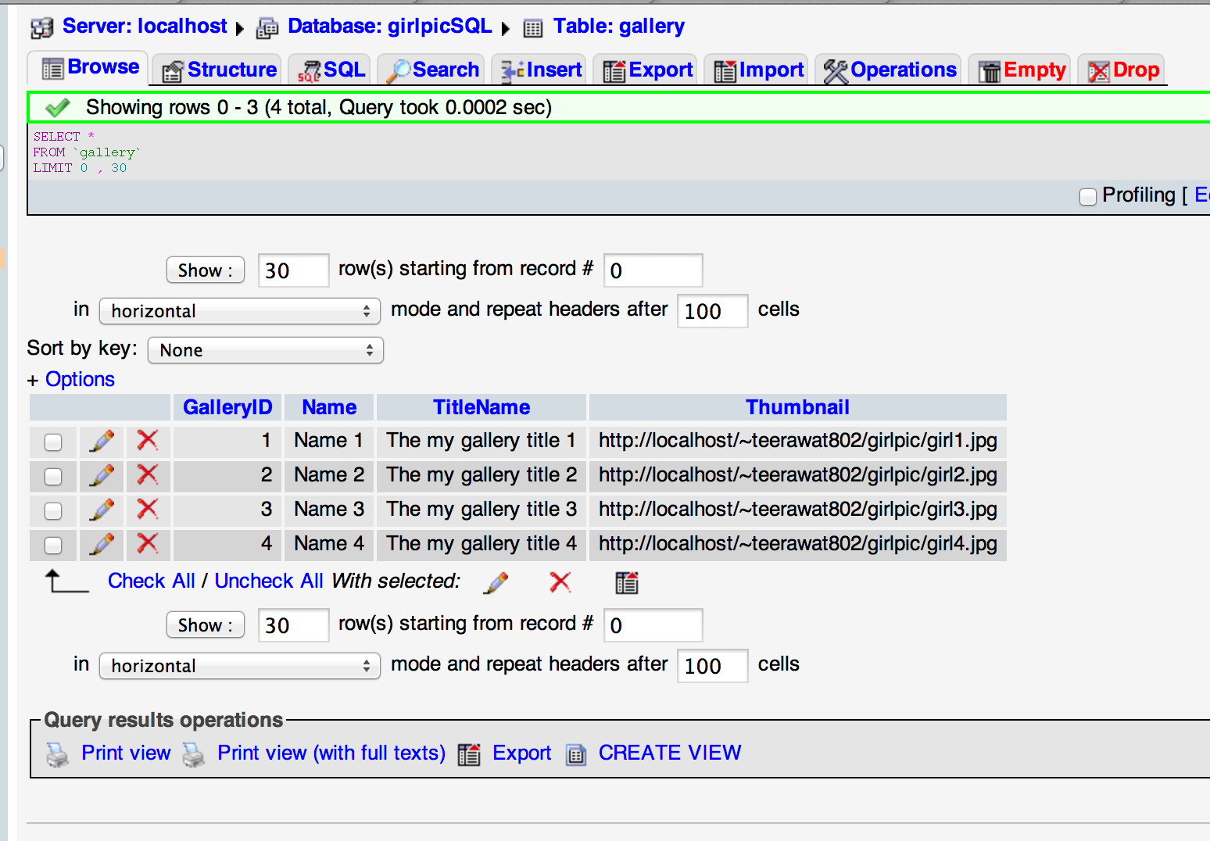Image resolution: width=1210 pixels, height=841 pixels.
Task: Click the printer icon beside Print view
Action: click(x=58, y=754)
